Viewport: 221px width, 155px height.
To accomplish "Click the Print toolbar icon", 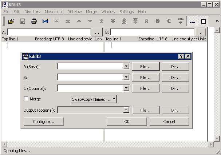I will click(x=34, y=21).
